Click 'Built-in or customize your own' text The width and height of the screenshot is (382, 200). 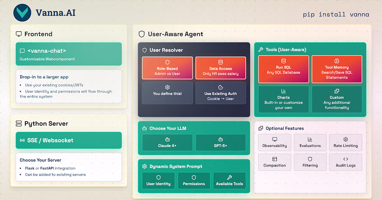pyautogui.click(x=284, y=105)
